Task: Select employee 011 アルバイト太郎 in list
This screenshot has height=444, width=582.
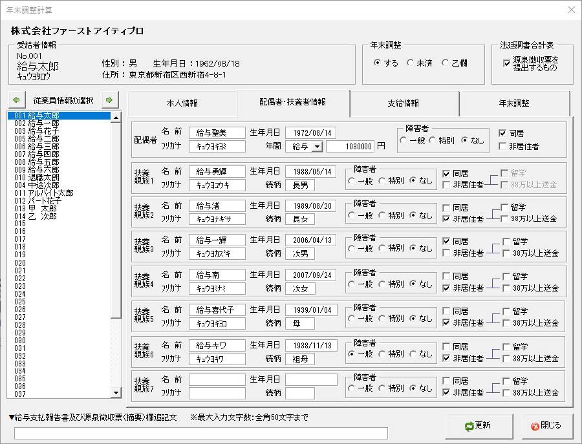Action: pos(59,193)
